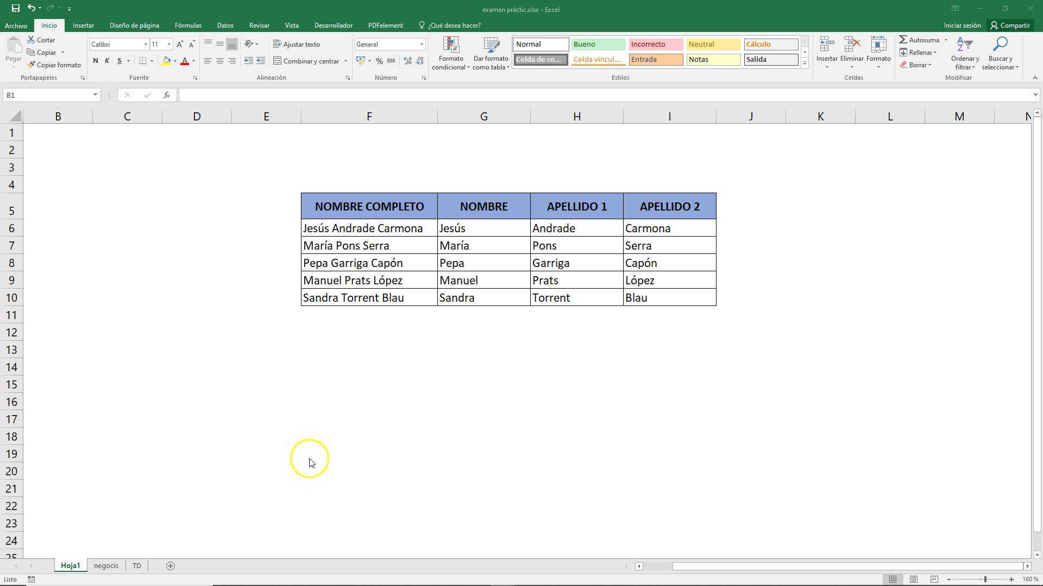Toggle underline formatting with S icon

118,61
